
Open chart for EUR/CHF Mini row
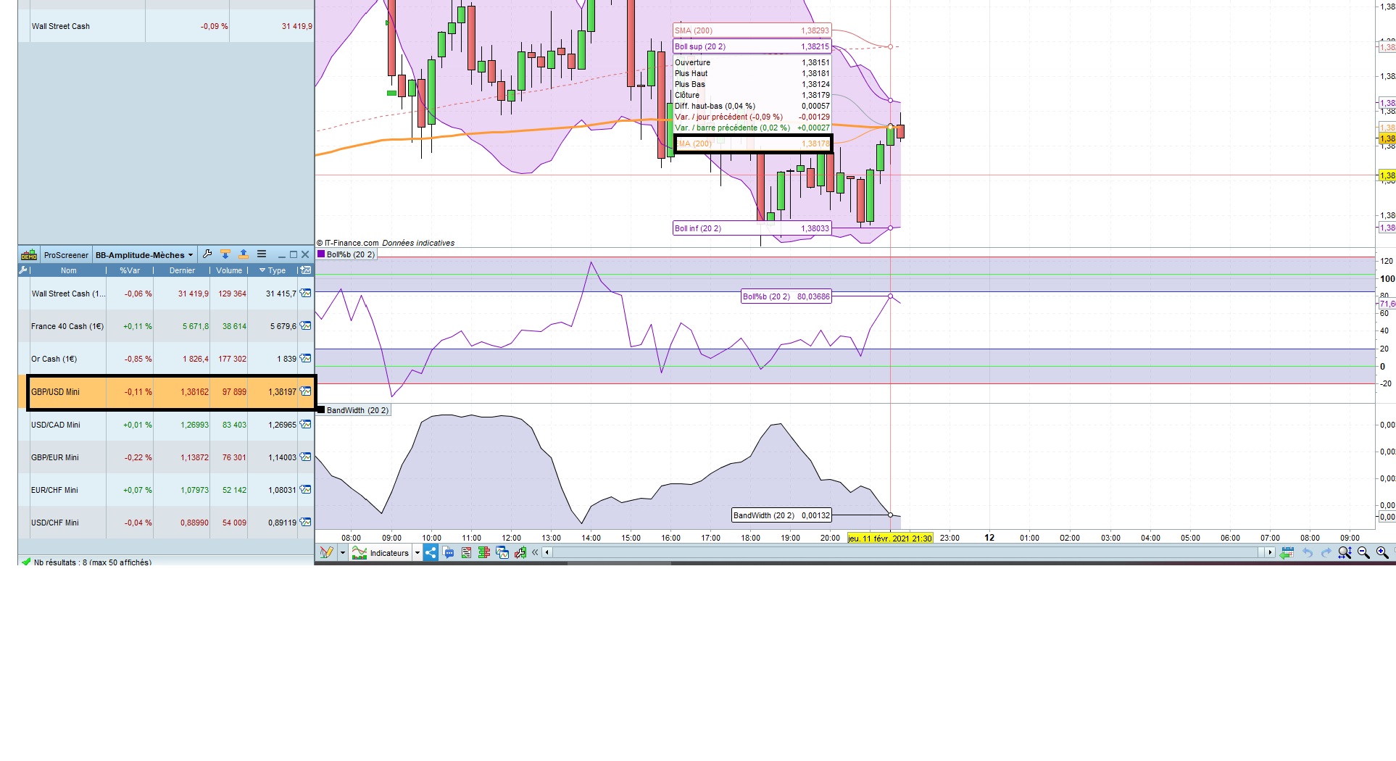[x=306, y=490]
